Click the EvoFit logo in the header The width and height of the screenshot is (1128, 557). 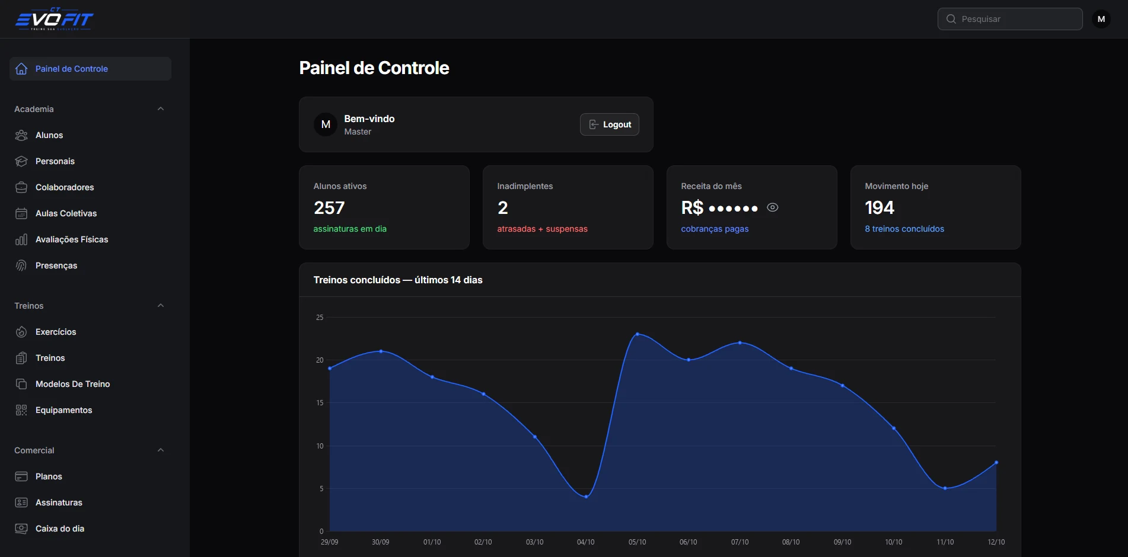pyautogui.click(x=54, y=19)
